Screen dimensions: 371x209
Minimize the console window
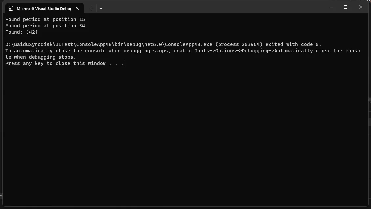[331, 7]
